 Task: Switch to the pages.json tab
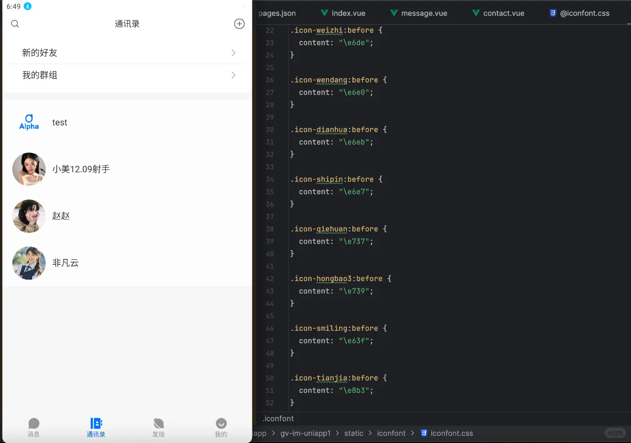click(x=276, y=13)
